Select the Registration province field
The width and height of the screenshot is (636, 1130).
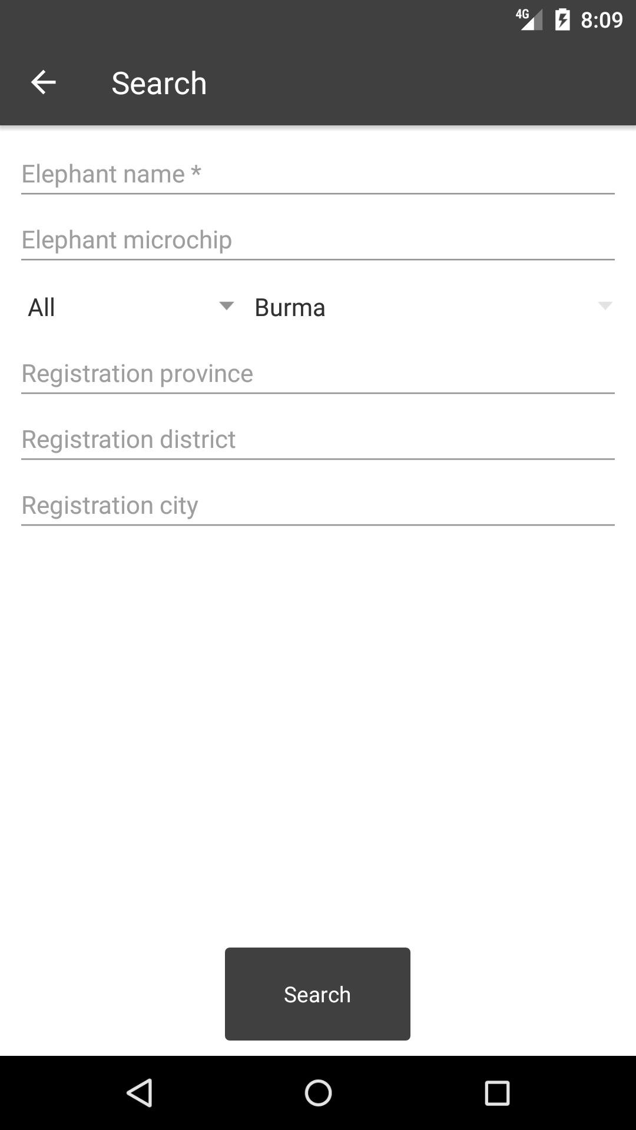318,374
